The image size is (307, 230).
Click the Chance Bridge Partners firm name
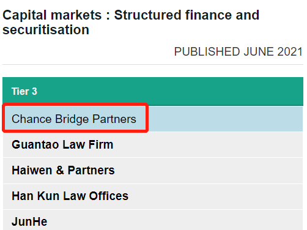pos(74,119)
